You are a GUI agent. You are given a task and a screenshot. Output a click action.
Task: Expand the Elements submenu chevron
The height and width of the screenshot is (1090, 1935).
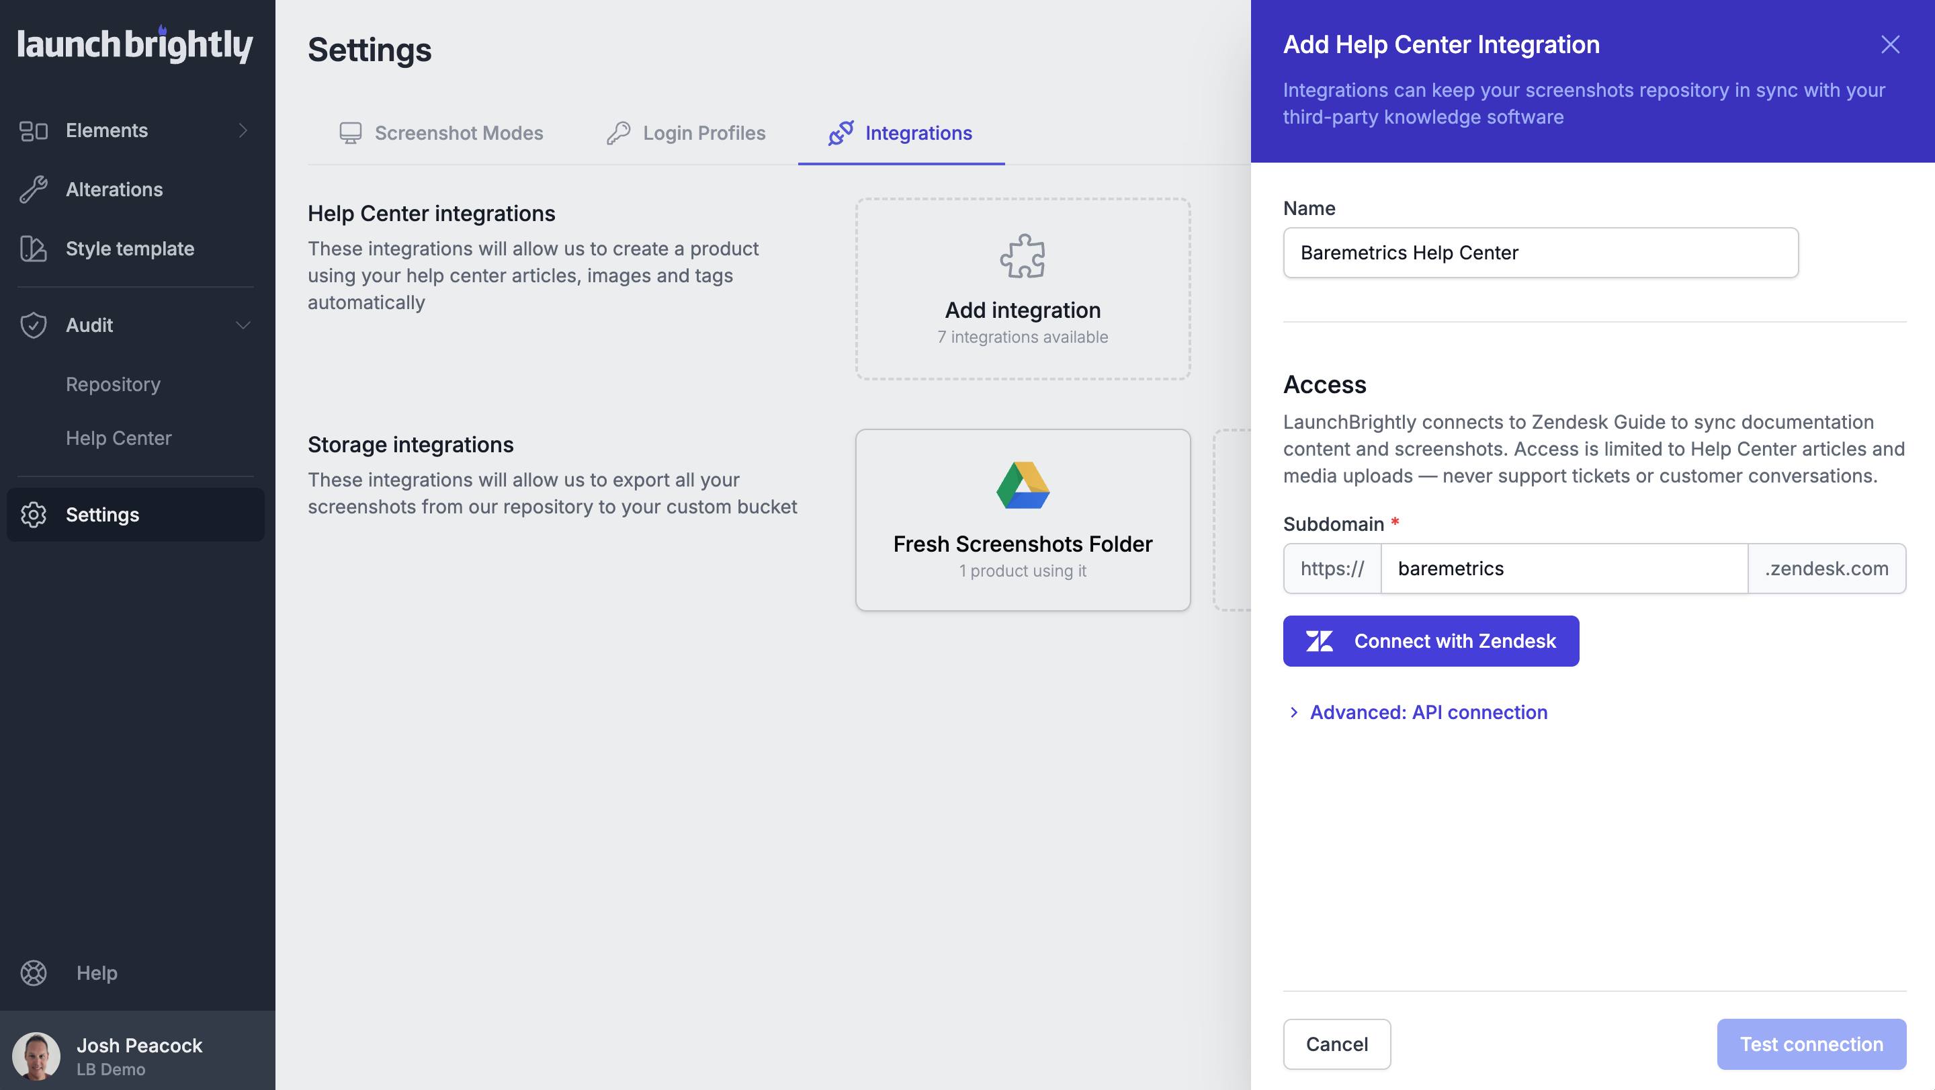[x=243, y=131]
